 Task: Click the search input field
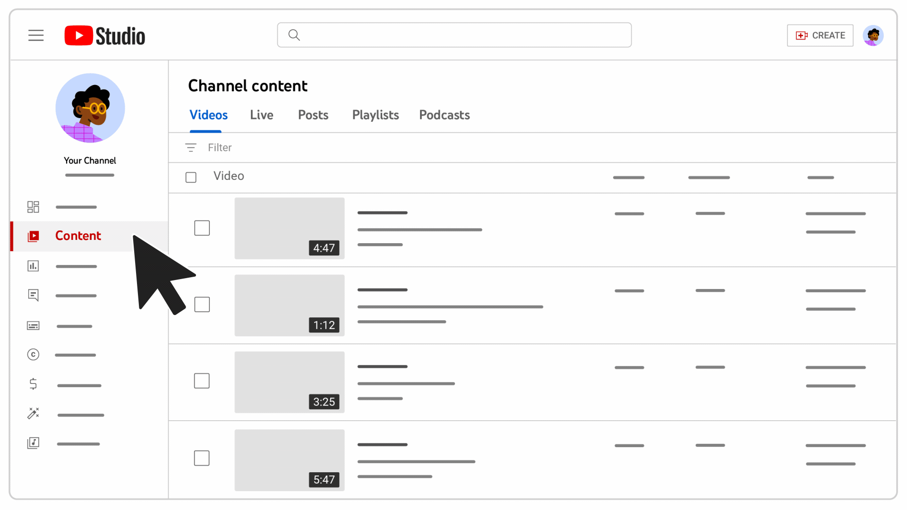tap(454, 35)
